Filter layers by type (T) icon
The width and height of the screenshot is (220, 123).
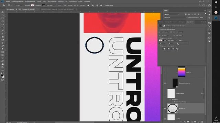(x=192, y=14)
